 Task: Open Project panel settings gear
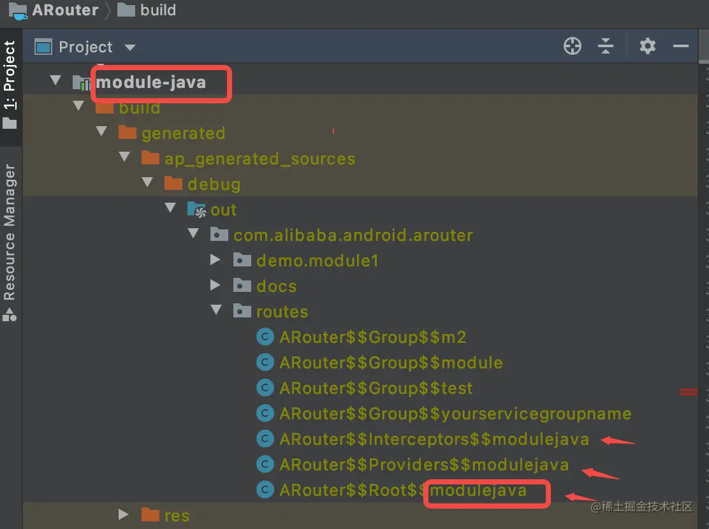point(648,46)
